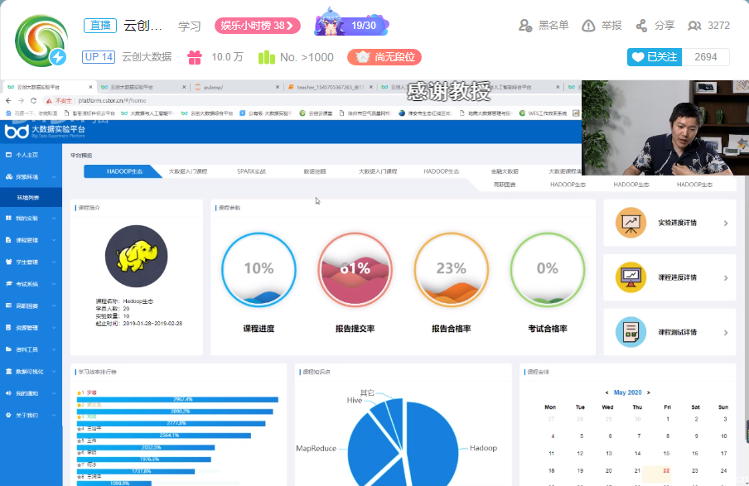This screenshot has width=749, height=486.
Task: Click the 61% 报告提交率 progress circle
Action: [x=355, y=270]
